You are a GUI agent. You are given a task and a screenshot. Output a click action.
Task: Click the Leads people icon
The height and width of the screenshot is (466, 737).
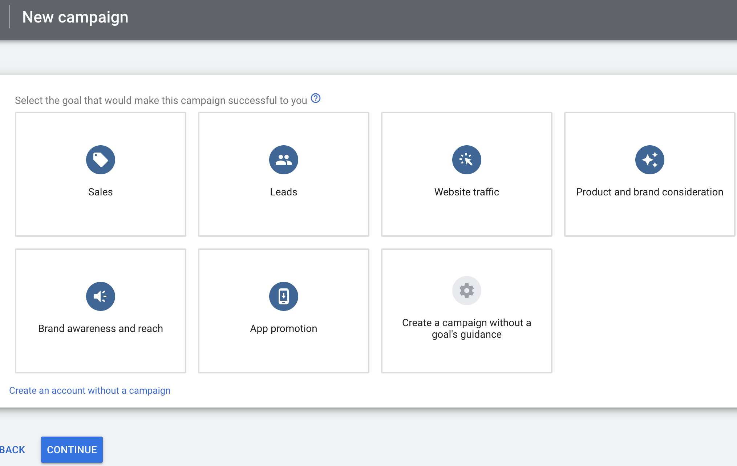pos(284,160)
